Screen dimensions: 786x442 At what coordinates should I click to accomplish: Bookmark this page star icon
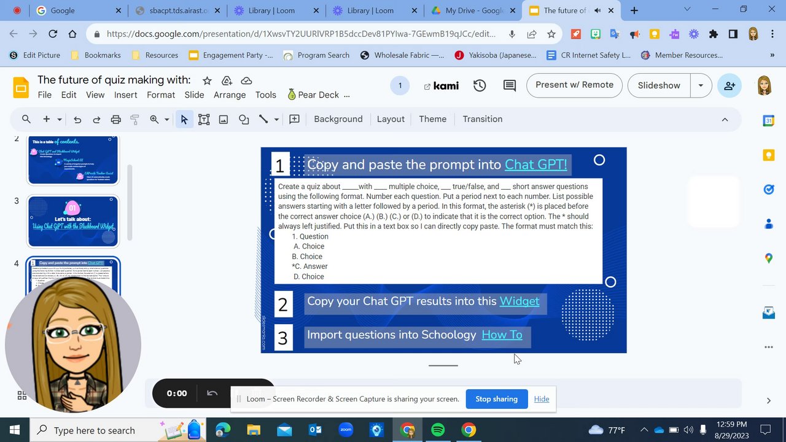click(x=551, y=34)
